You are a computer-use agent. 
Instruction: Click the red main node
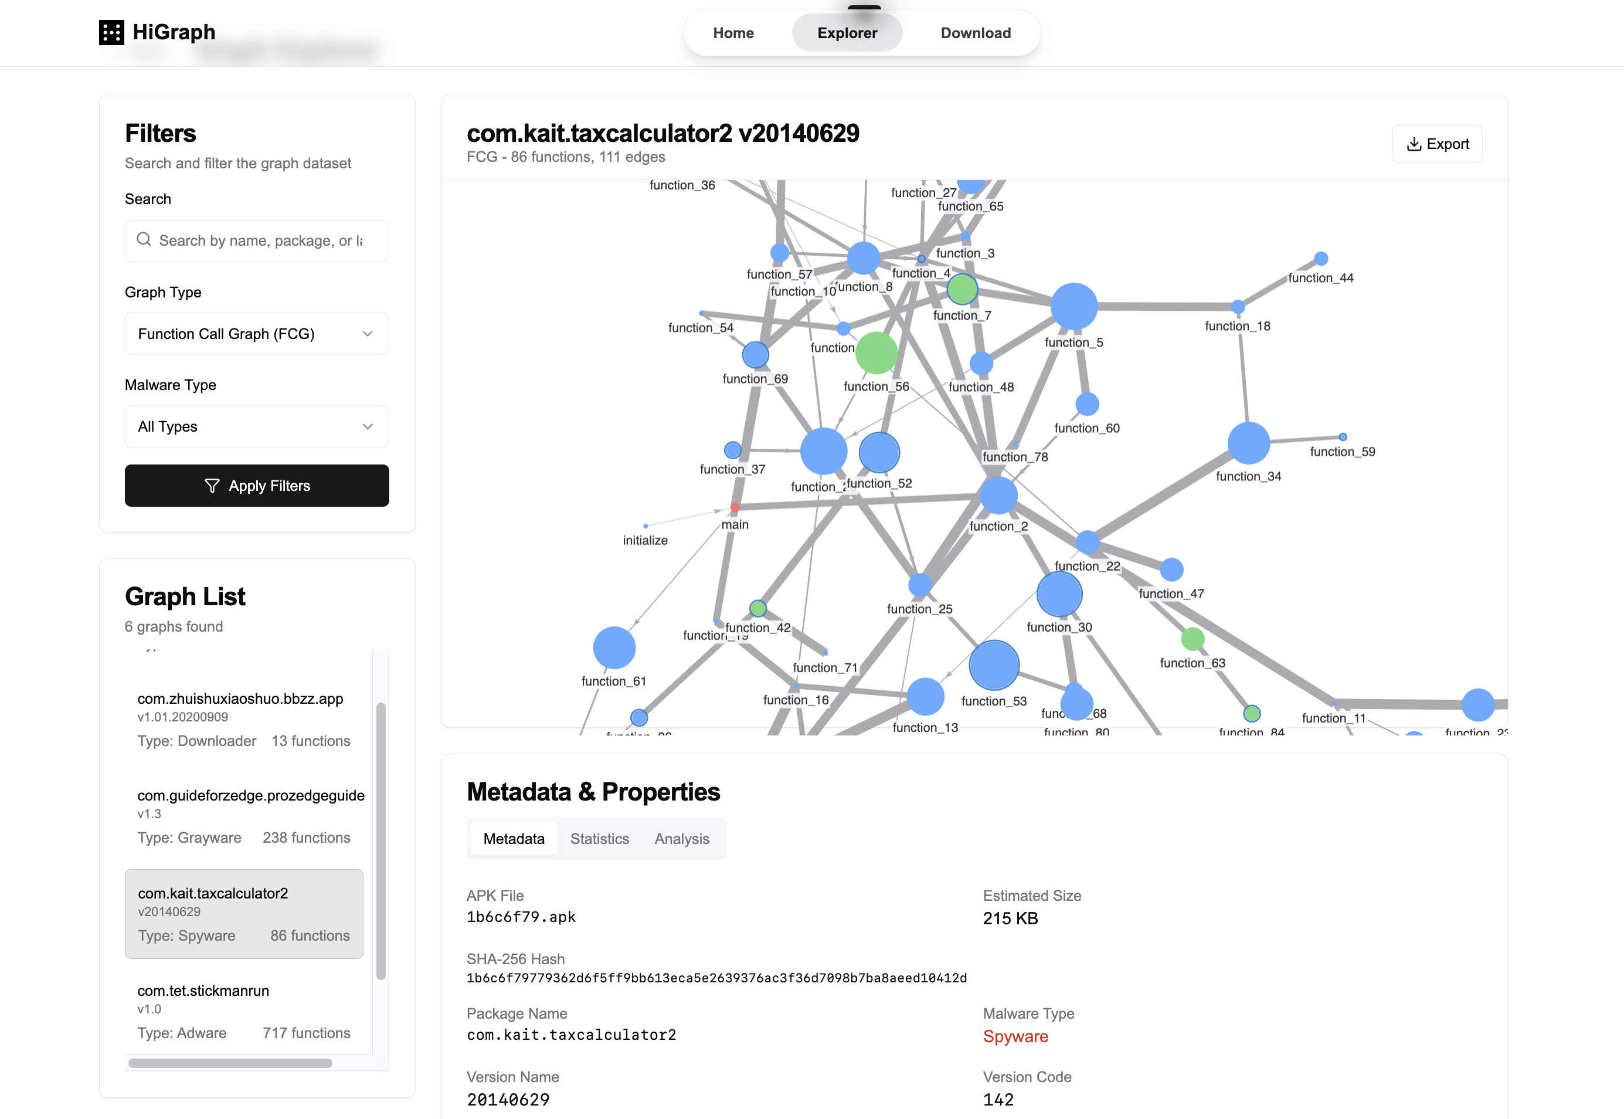click(x=735, y=507)
